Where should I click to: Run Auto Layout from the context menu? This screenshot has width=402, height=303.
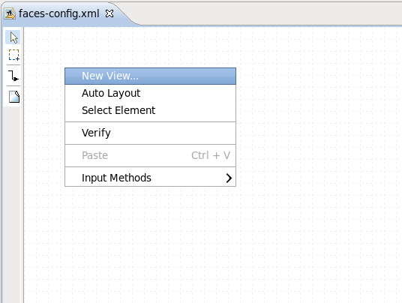pyautogui.click(x=150, y=93)
